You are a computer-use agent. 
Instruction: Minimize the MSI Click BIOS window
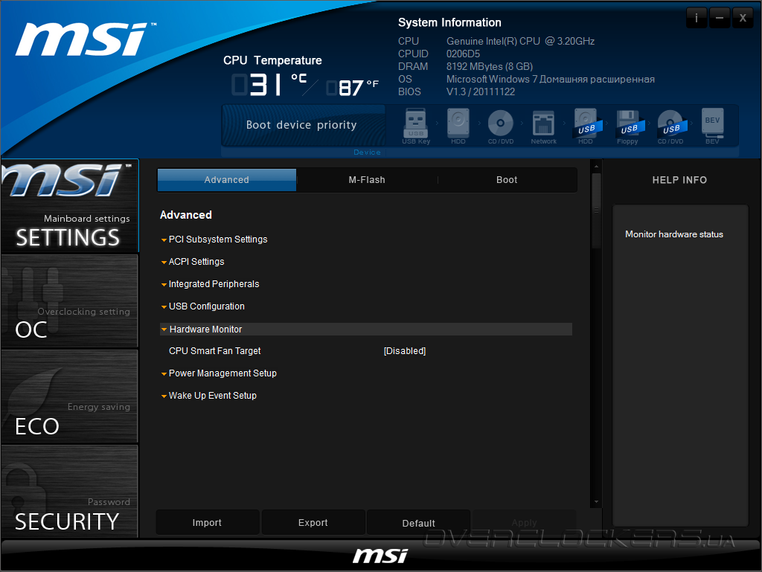point(720,18)
